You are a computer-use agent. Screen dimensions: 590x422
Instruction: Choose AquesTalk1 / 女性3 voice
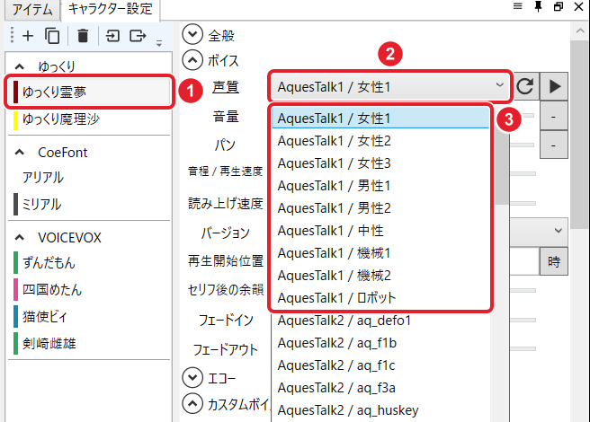point(380,163)
